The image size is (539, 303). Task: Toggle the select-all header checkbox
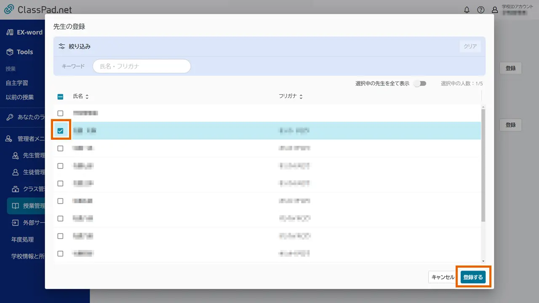60,96
